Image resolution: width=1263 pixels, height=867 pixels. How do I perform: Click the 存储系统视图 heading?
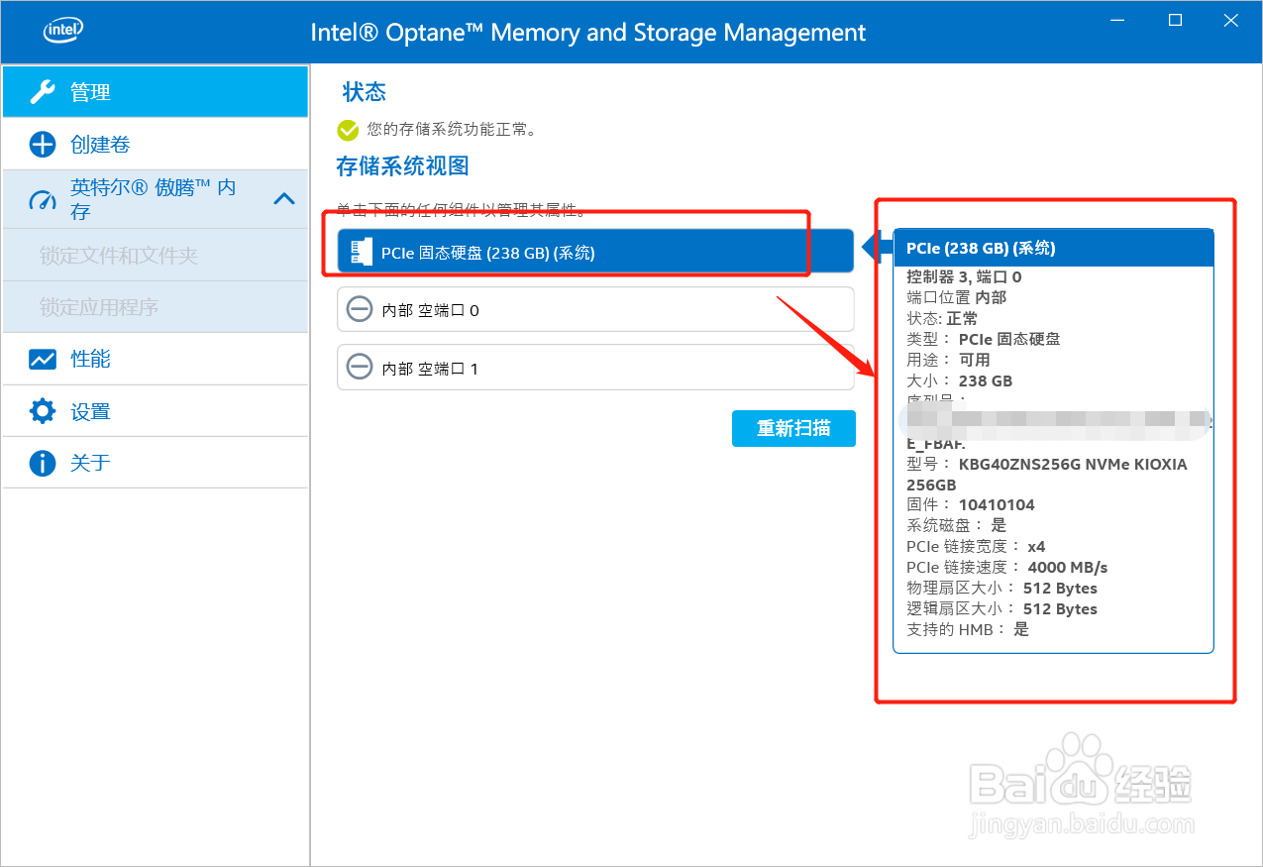click(402, 165)
